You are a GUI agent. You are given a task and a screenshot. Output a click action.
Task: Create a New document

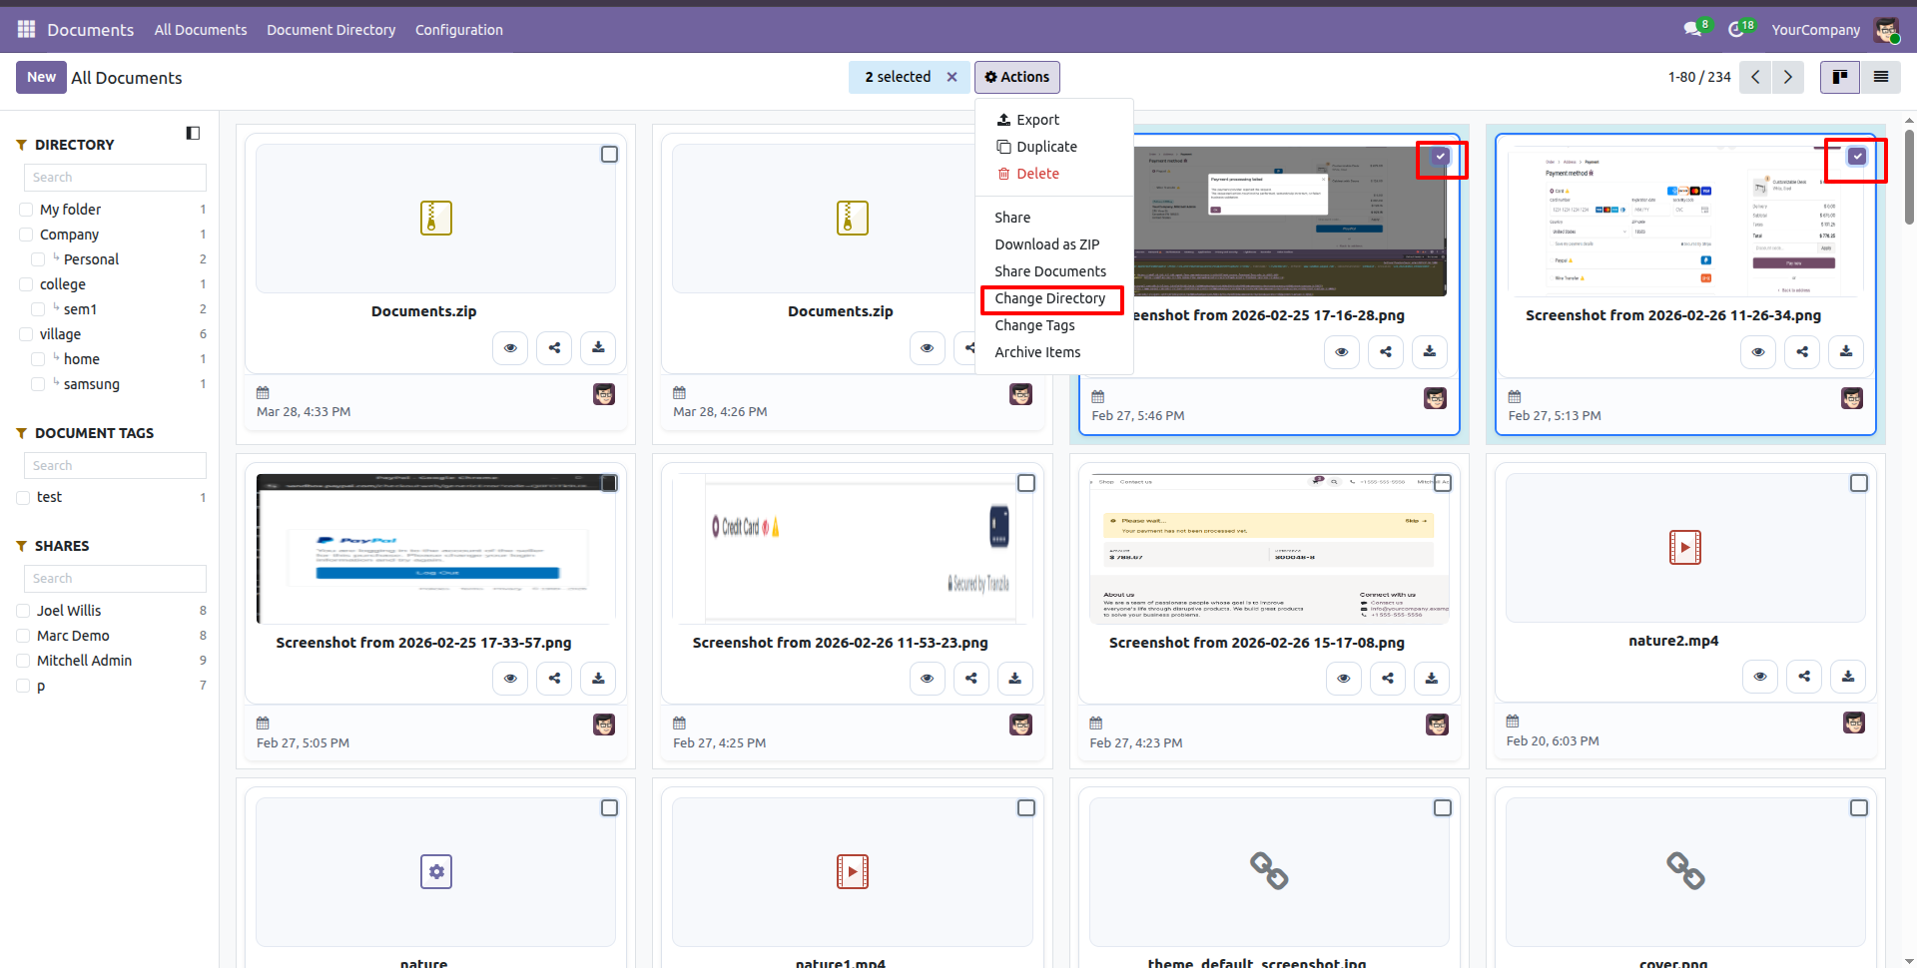pos(41,77)
